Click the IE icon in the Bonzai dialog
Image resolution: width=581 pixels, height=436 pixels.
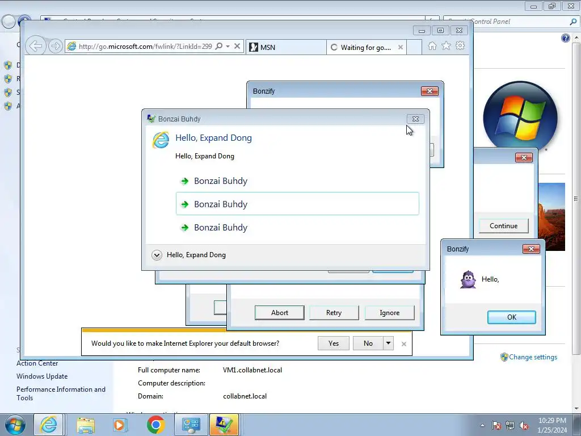pos(161,140)
